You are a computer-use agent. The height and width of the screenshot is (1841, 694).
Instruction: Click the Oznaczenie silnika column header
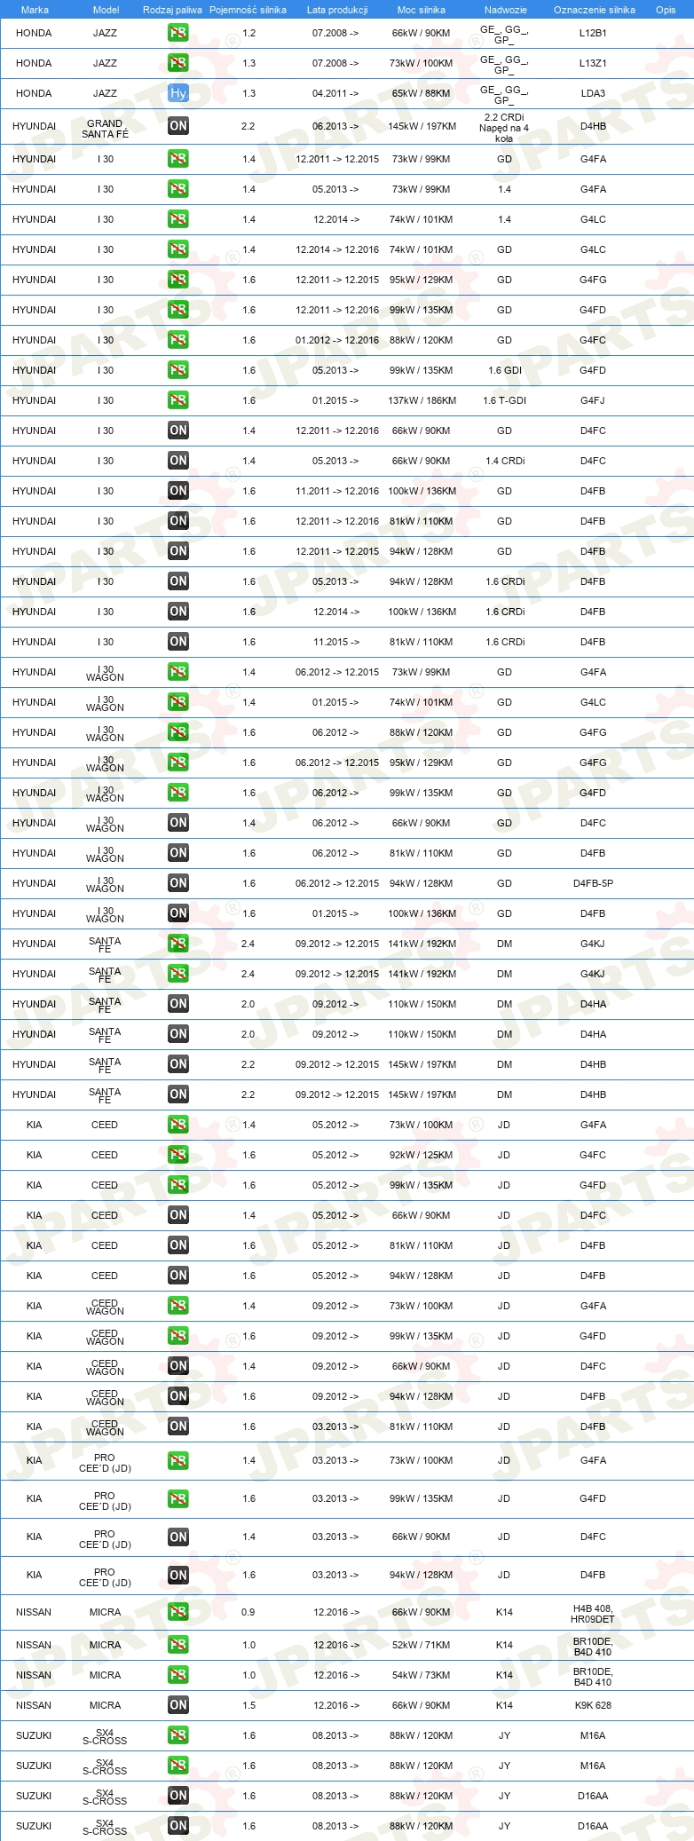[594, 10]
